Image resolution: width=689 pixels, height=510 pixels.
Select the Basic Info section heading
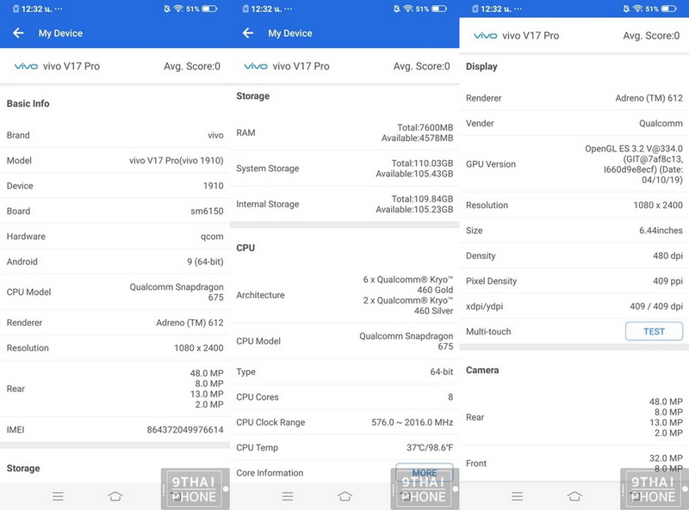[28, 103]
